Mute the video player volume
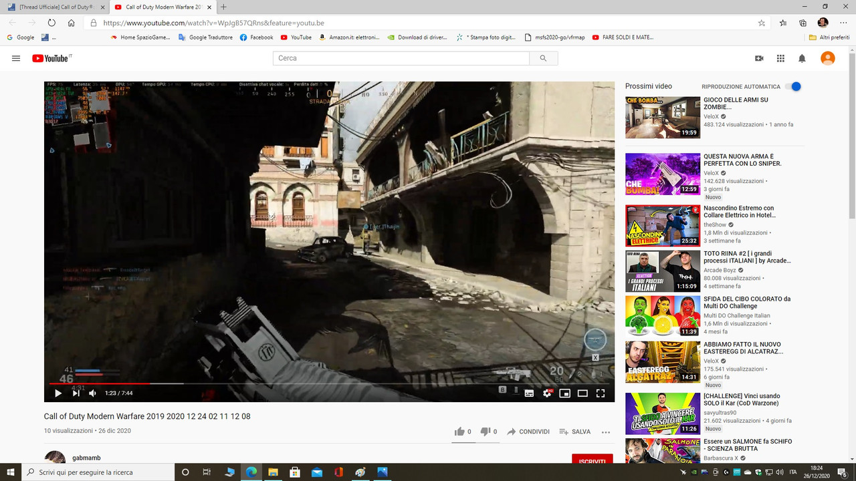 click(x=92, y=393)
